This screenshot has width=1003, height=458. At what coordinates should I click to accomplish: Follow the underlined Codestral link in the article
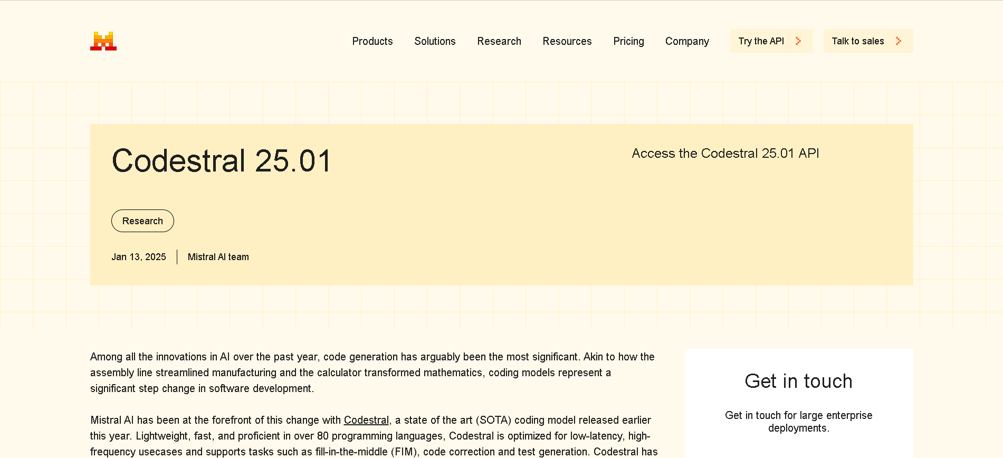pos(366,420)
